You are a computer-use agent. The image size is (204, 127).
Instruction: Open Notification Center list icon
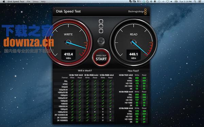tap(200, 1)
